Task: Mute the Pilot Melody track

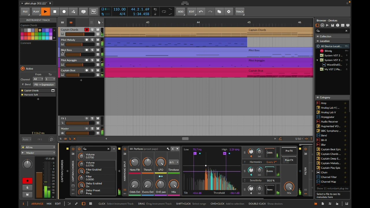Action: 98,40
